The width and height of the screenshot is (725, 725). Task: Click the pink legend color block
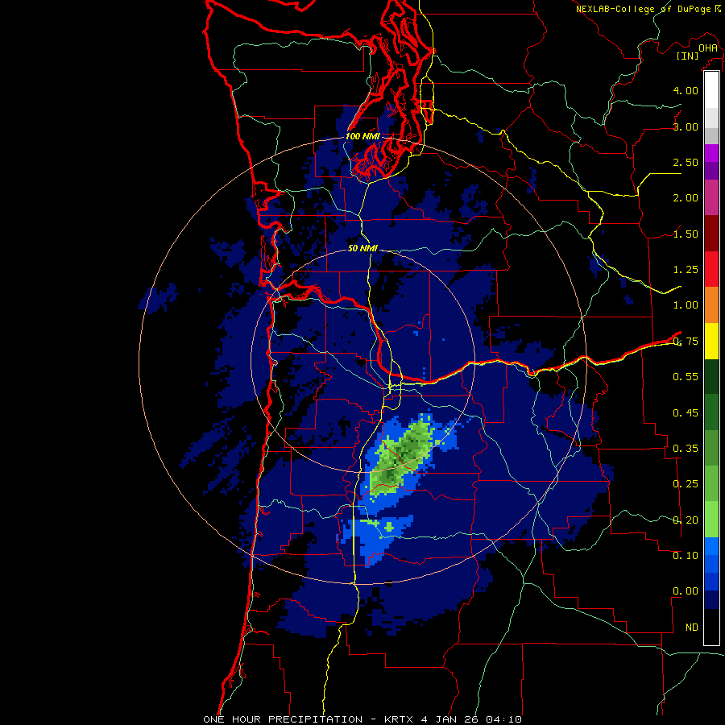[711, 197]
